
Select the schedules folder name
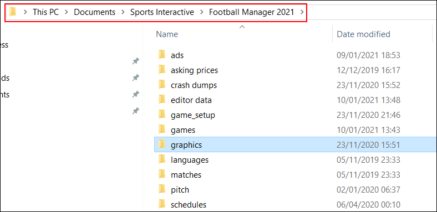pos(189,205)
